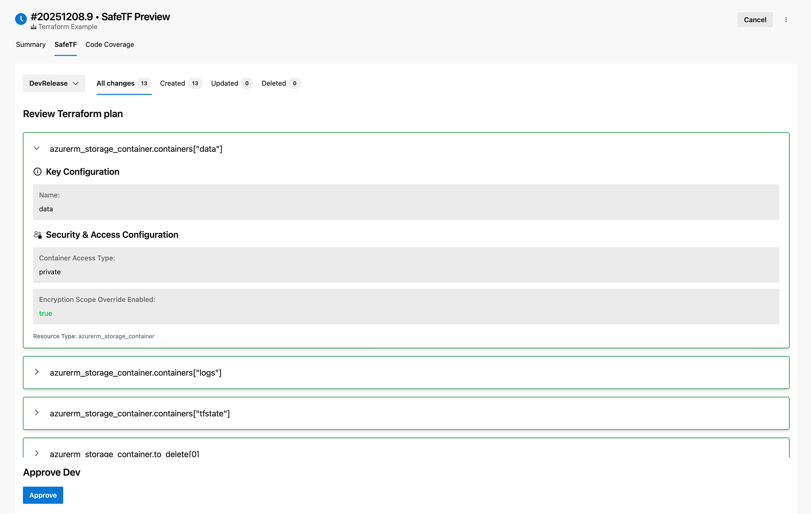
Task: Collapse the containers["data"] resource panel
Action: click(37, 148)
